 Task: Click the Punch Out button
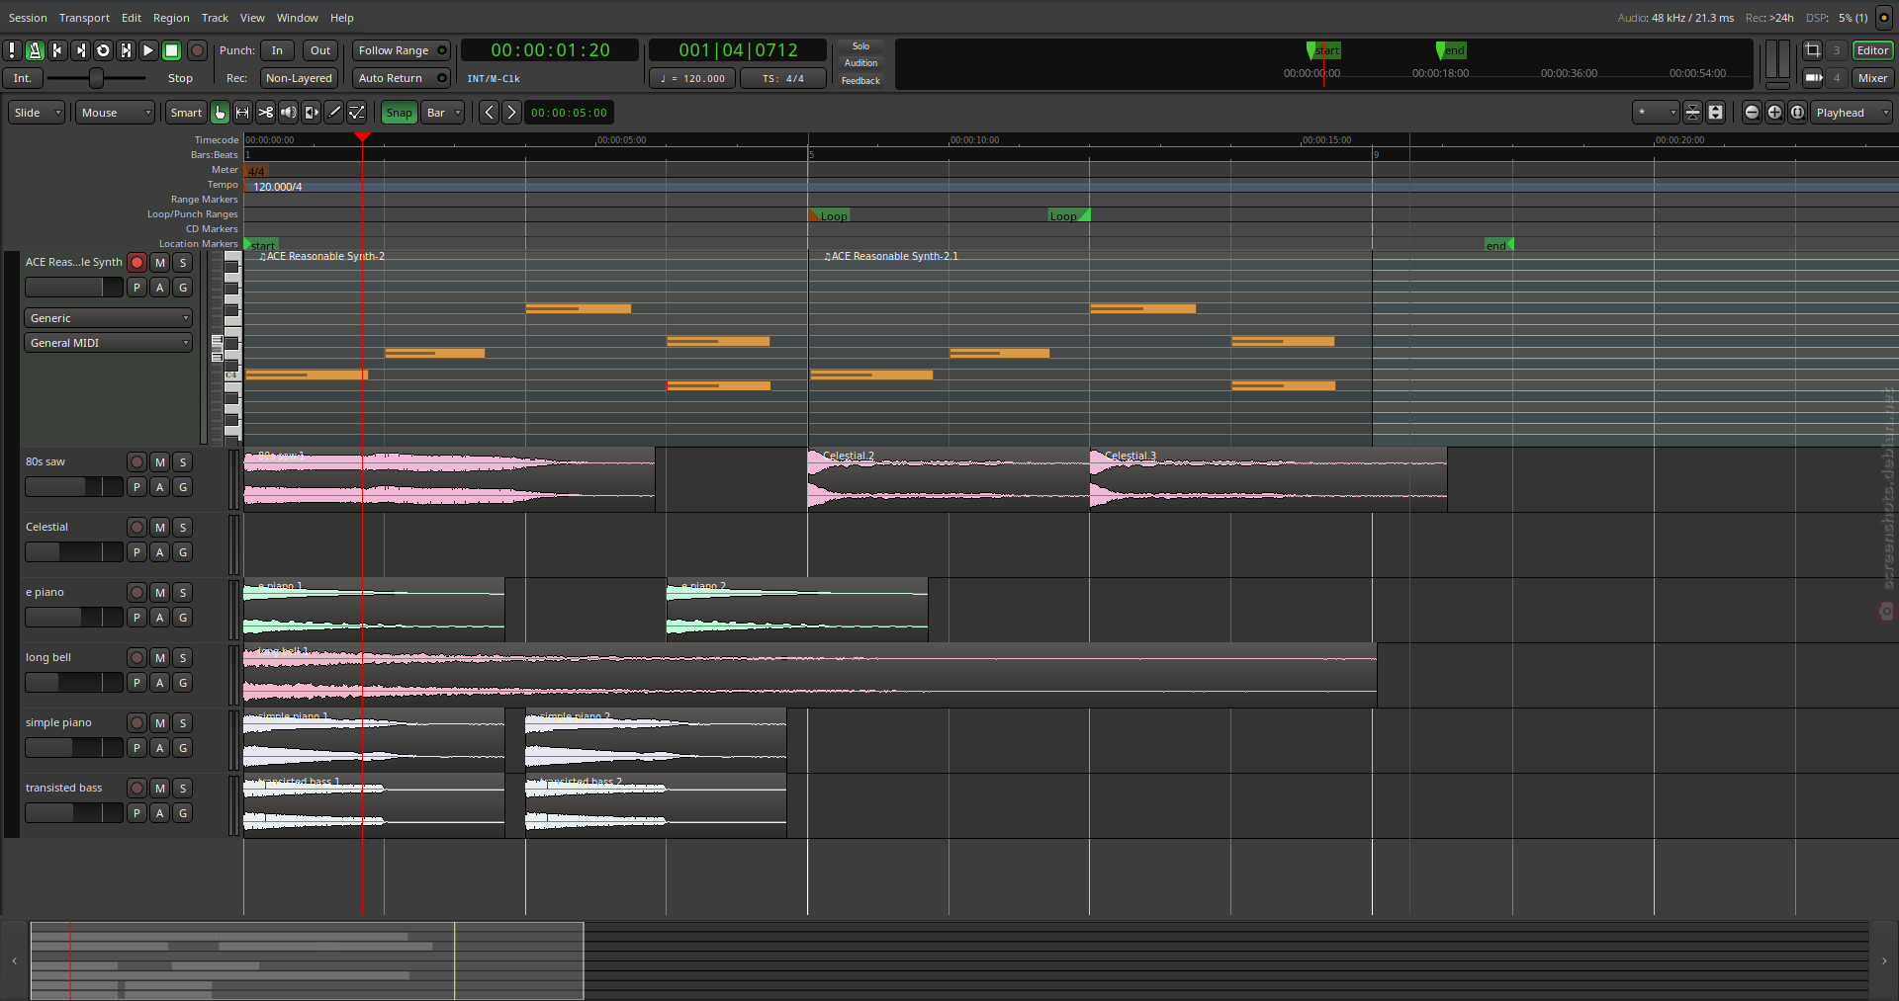click(x=320, y=50)
